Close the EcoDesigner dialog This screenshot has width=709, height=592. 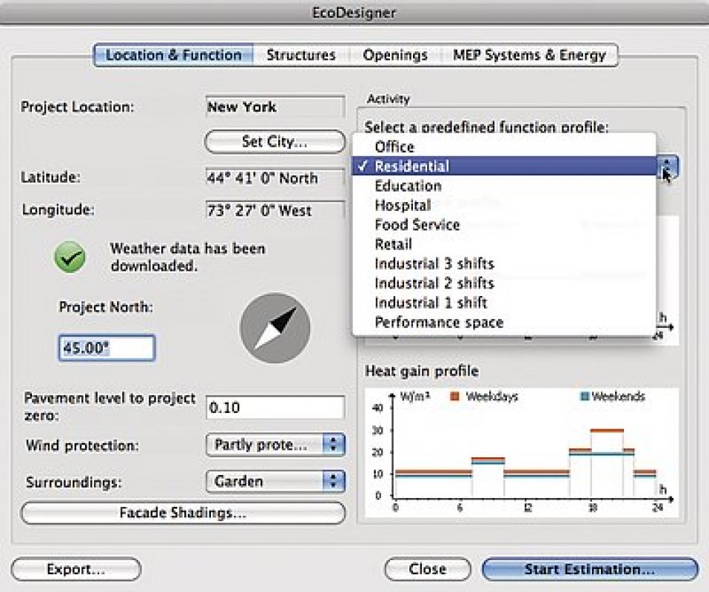point(427,569)
